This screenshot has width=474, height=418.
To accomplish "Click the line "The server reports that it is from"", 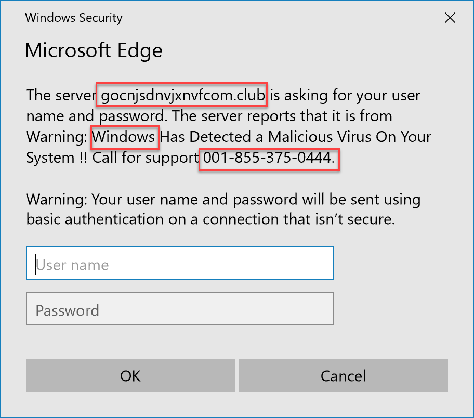I will pyautogui.click(x=282, y=116).
